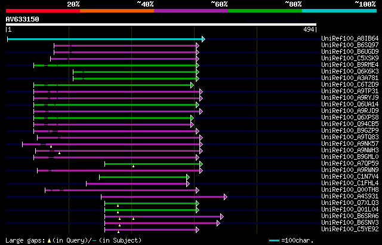Click the yellow gap marker under A9NWH3 bar
The height and width of the screenshot is (245, 382).
(59, 153)
